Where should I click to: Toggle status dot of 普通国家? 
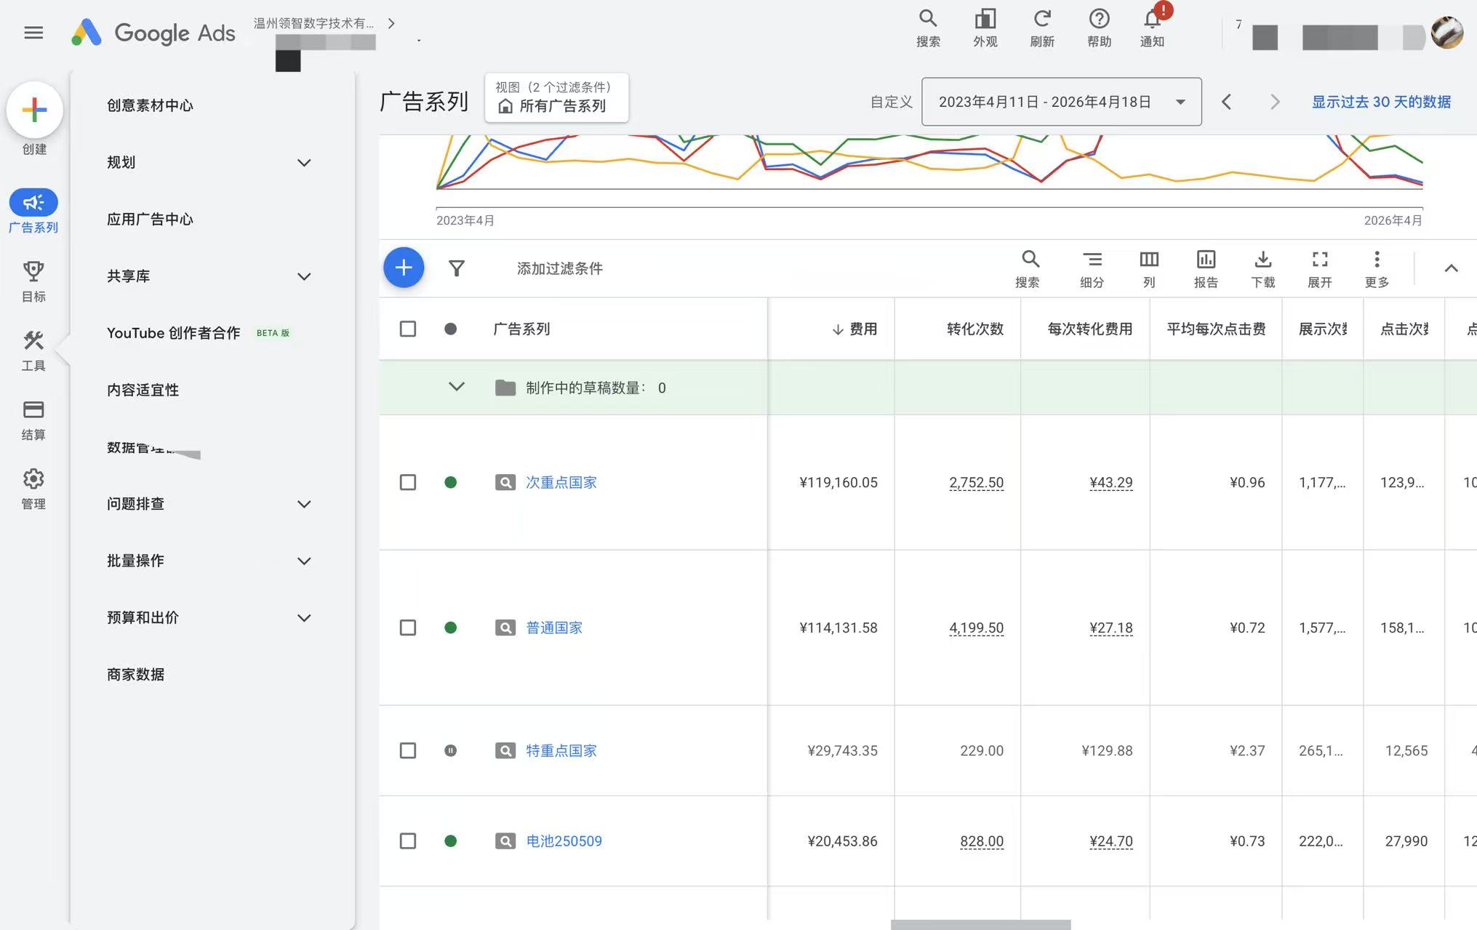[451, 628]
